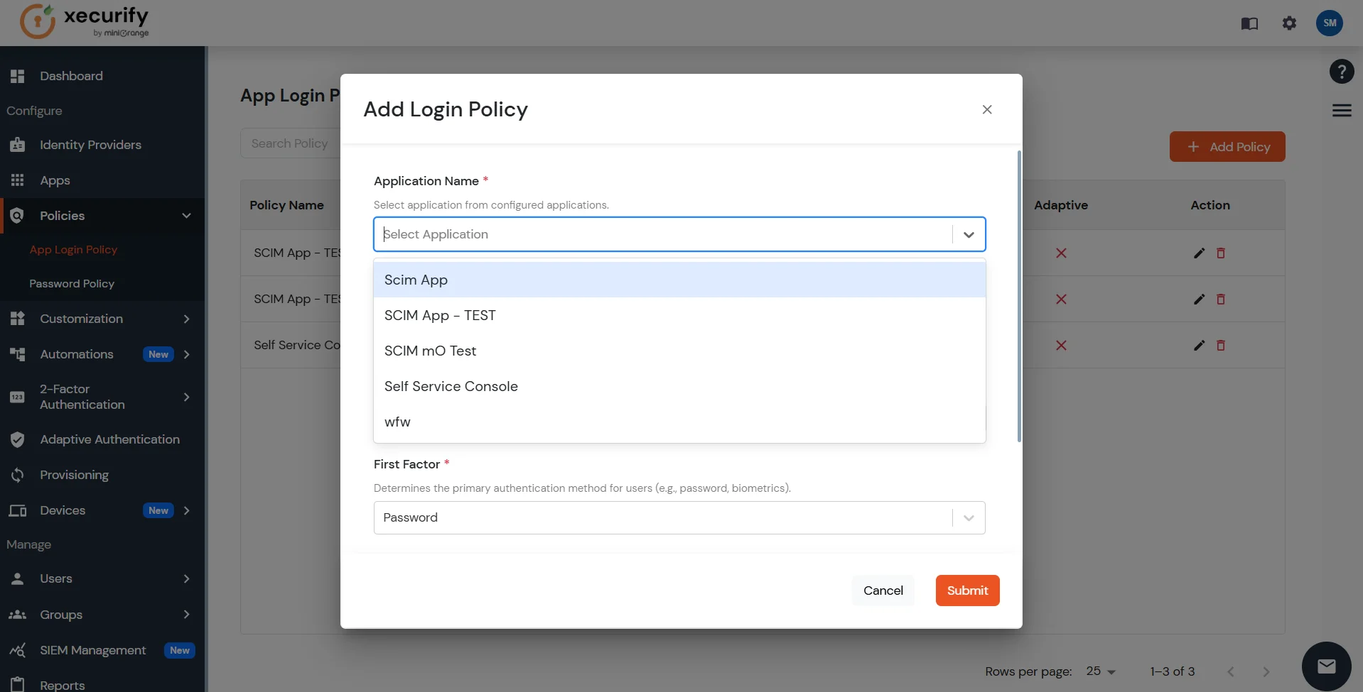Edit the second SCIM App policy row
Screen dimensions: 1363x692
[x=1199, y=299]
